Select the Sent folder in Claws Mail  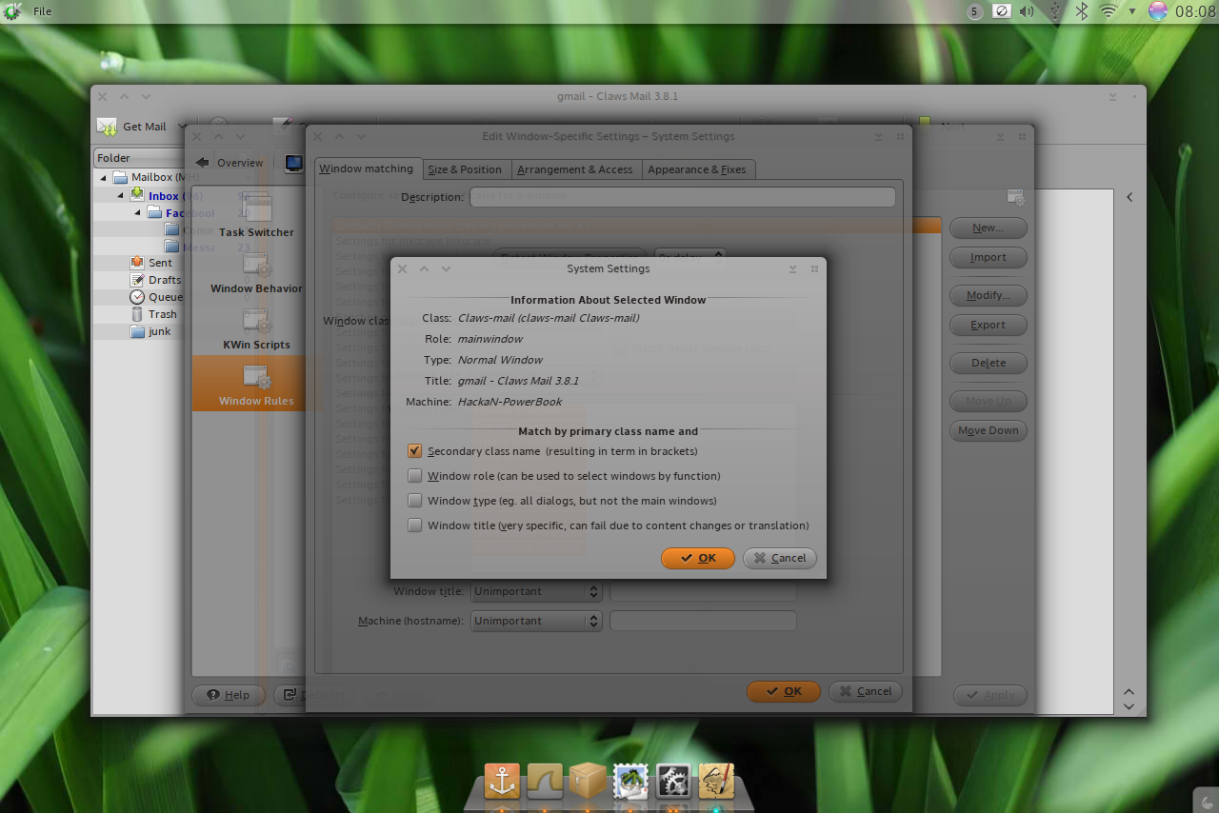(x=160, y=263)
